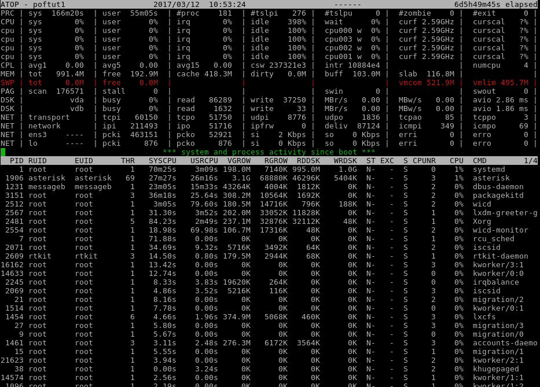Select the dbus-daemon command name
The height and width of the screenshot is (387, 540).
(498, 187)
